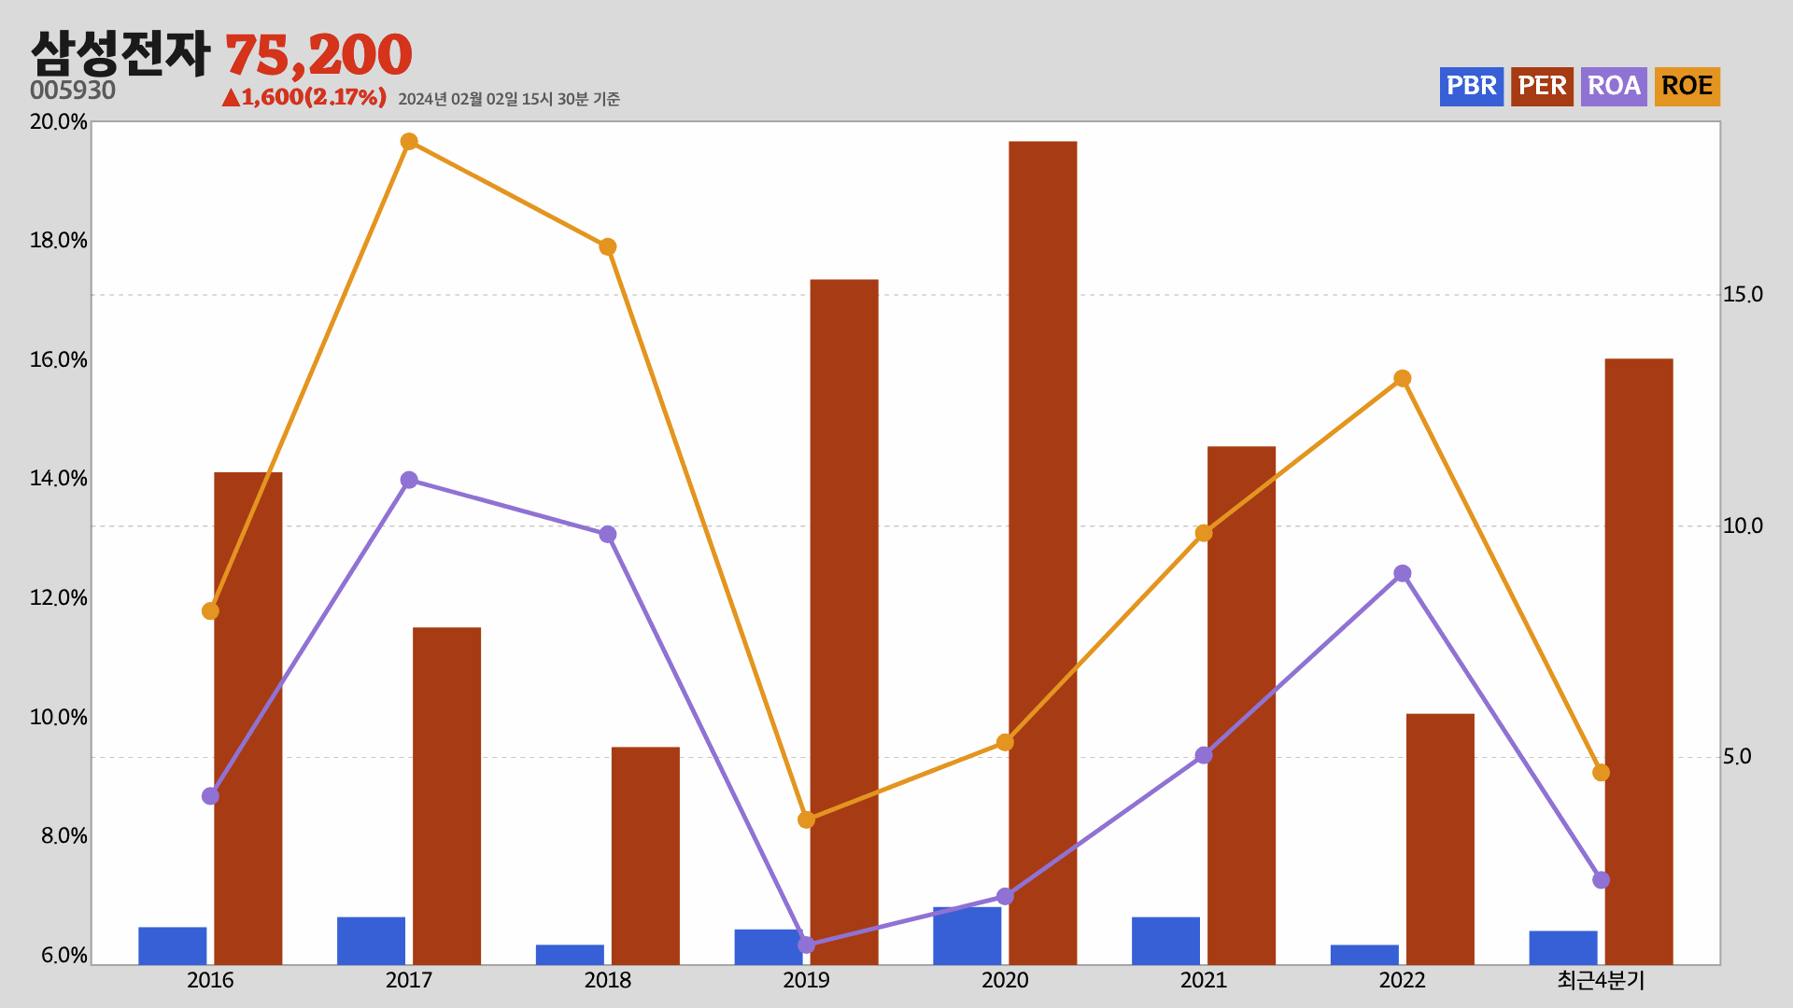The image size is (1793, 1008).
Task: Click the 2017 orange ROE peak point
Action: 409,142
